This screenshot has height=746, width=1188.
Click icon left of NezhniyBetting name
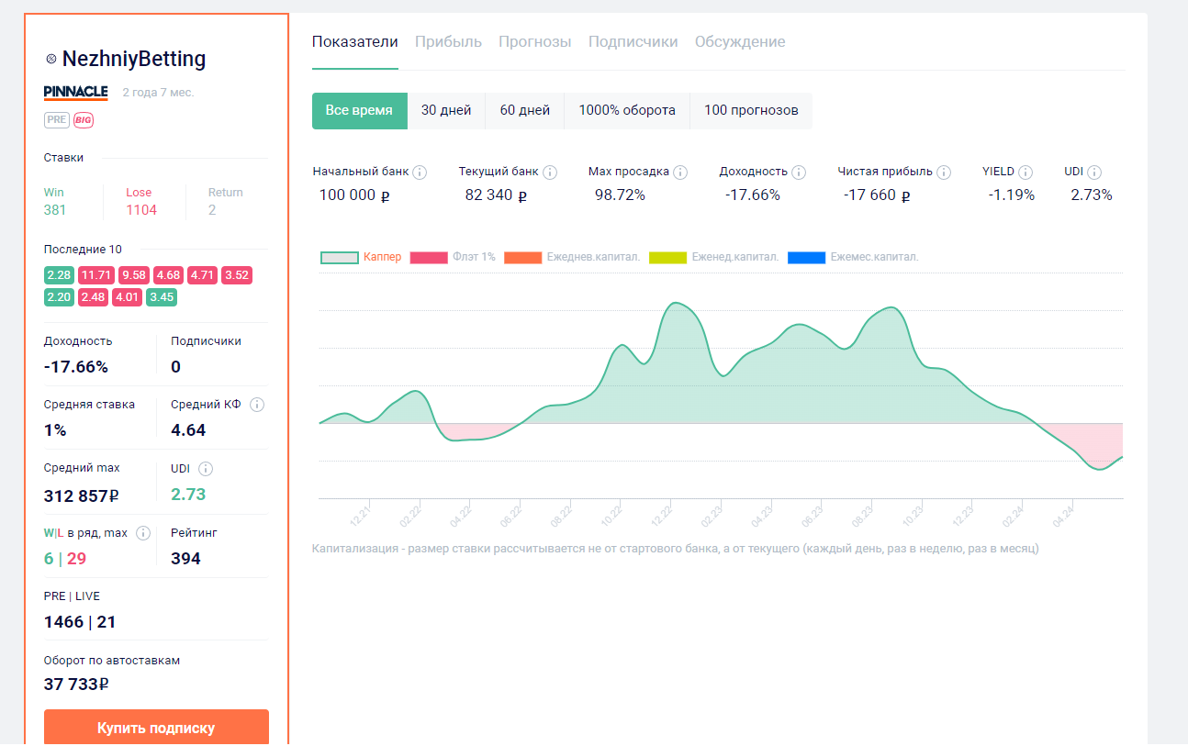51,60
